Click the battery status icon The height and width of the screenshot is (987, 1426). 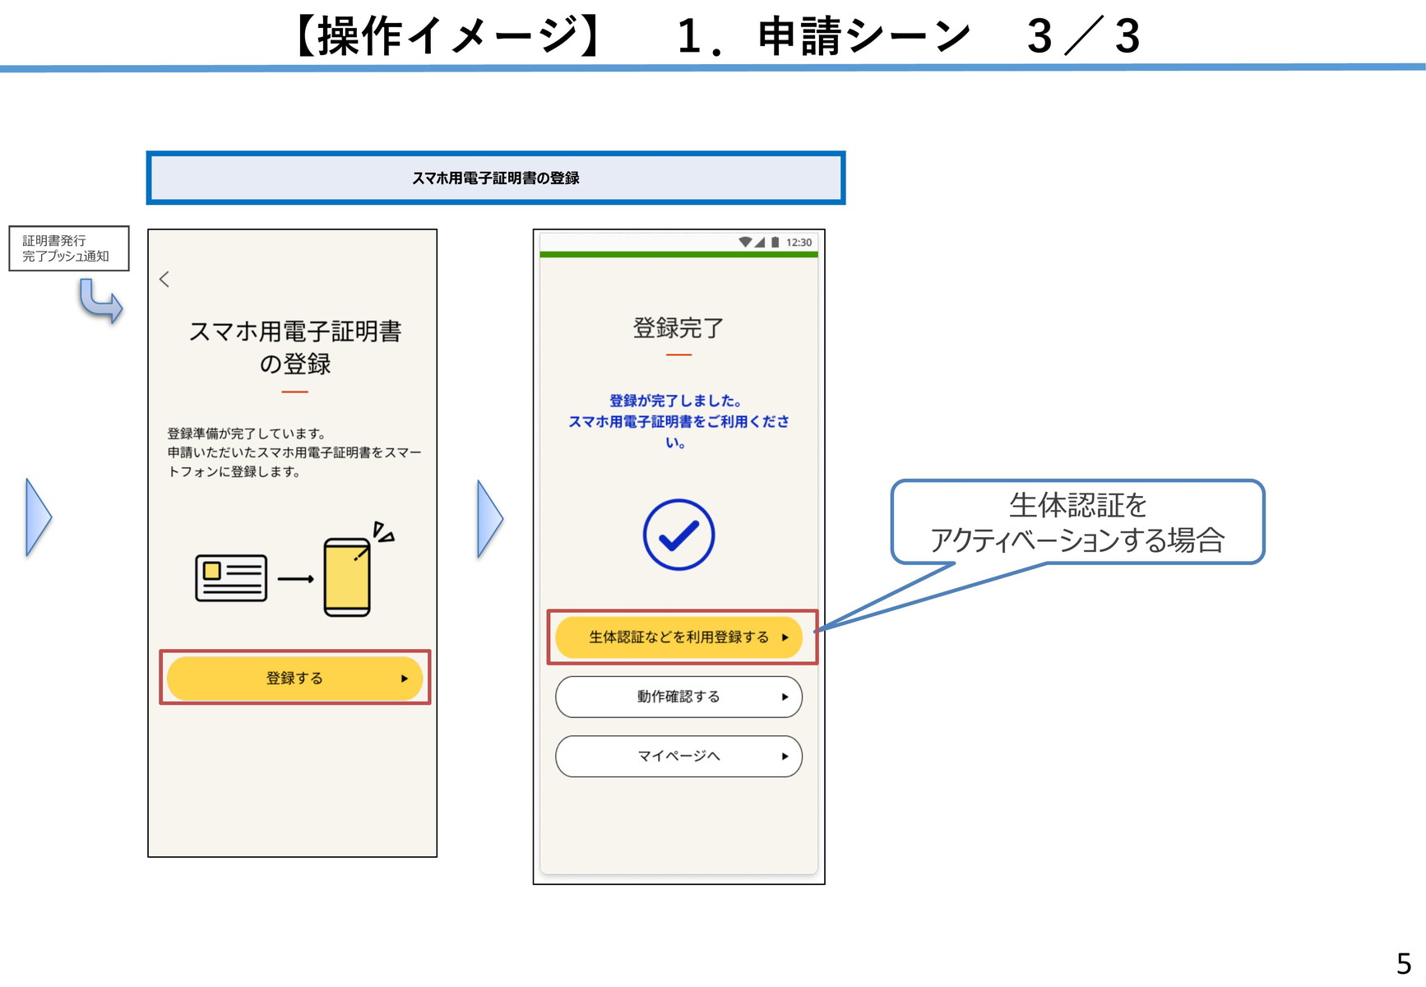point(775,242)
